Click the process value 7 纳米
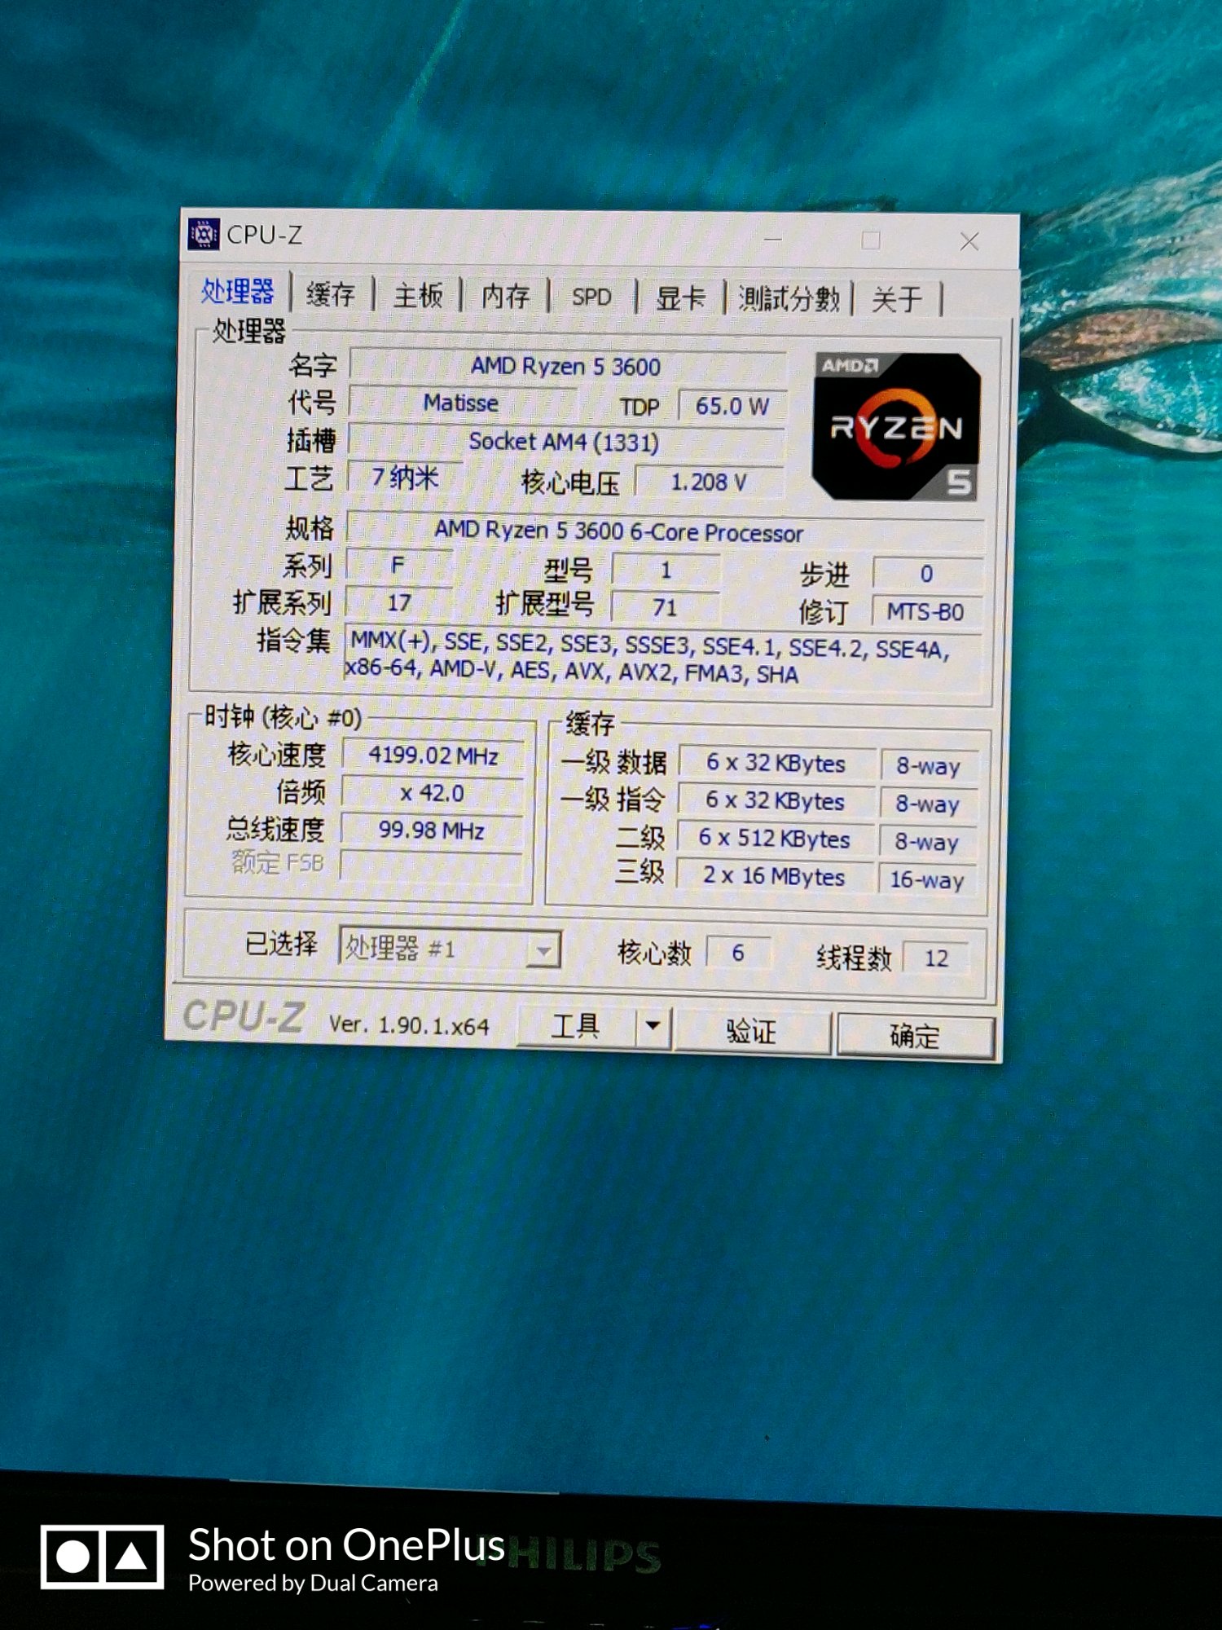 point(405,477)
